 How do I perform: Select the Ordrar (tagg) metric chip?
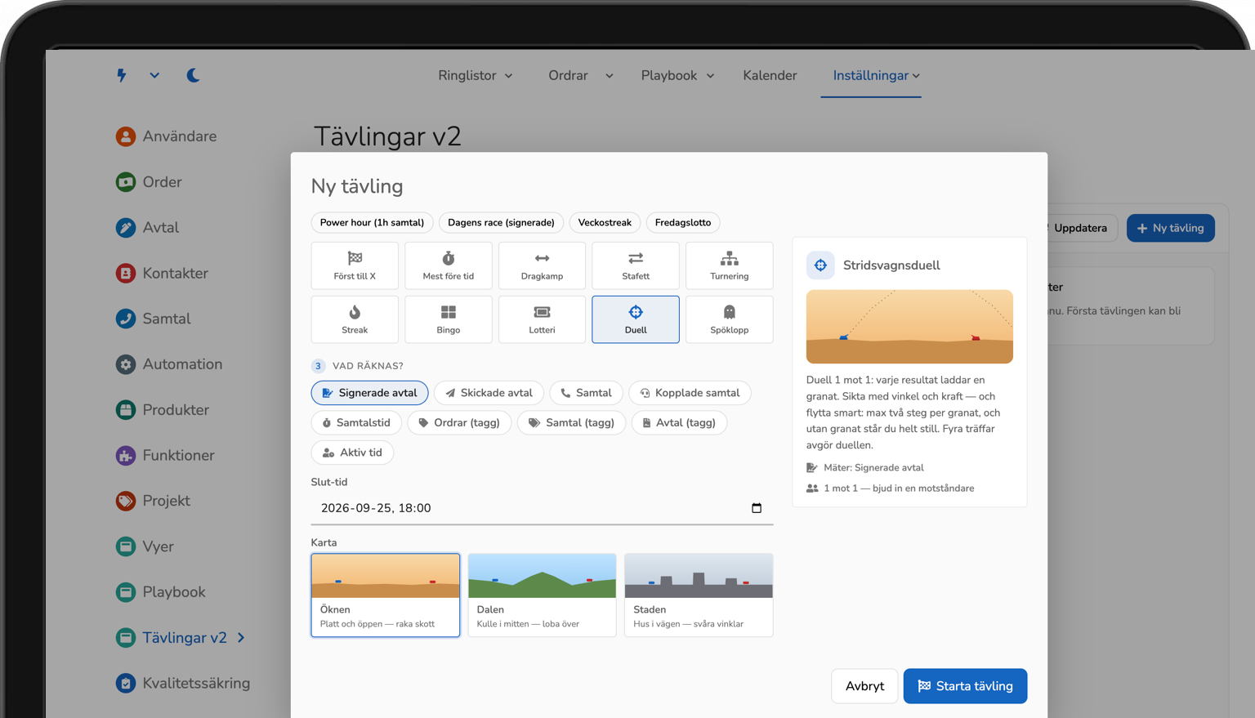pyautogui.click(x=459, y=422)
